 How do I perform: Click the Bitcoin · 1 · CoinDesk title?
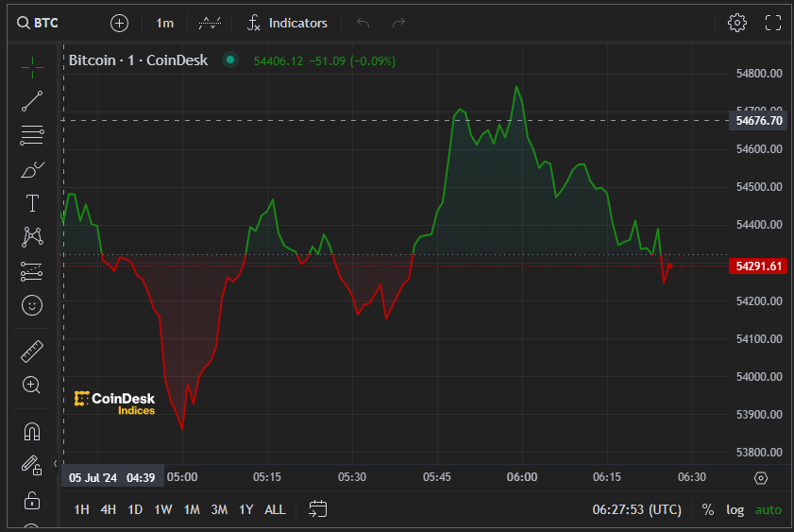[138, 60]
